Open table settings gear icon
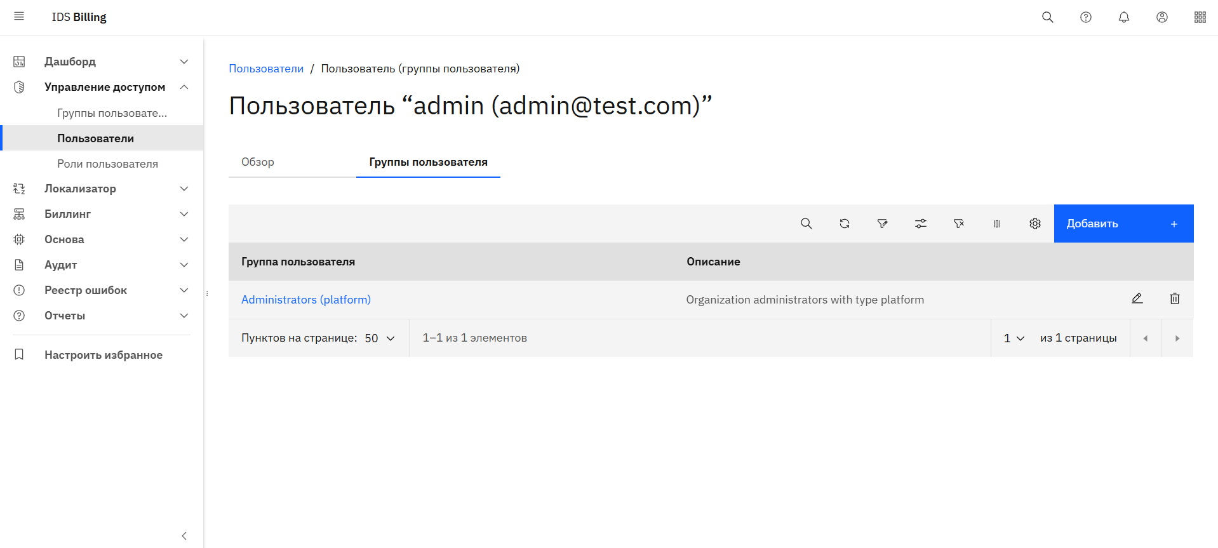 pyautogui.click(x=1034, y=224)
